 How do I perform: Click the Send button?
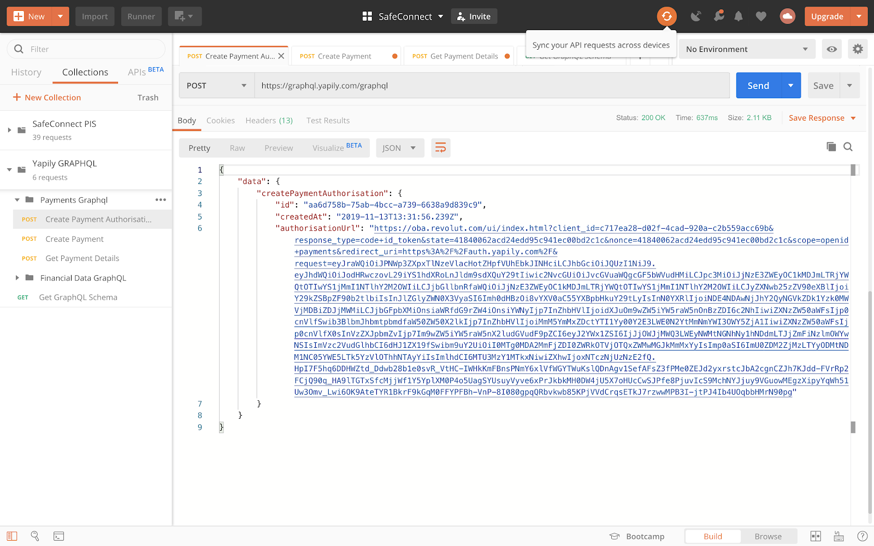click(758, 86)
